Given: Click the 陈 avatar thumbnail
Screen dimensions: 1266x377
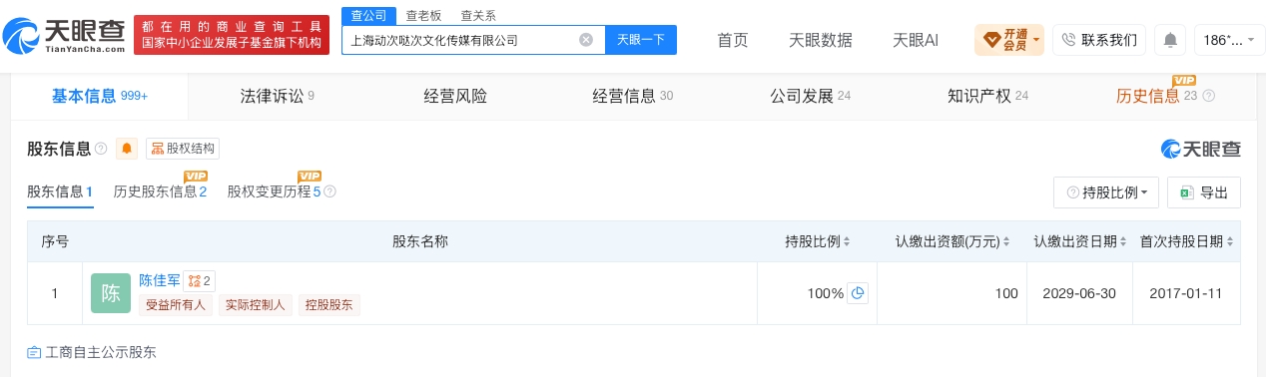Looking at the screenshot, I should 111,293.
